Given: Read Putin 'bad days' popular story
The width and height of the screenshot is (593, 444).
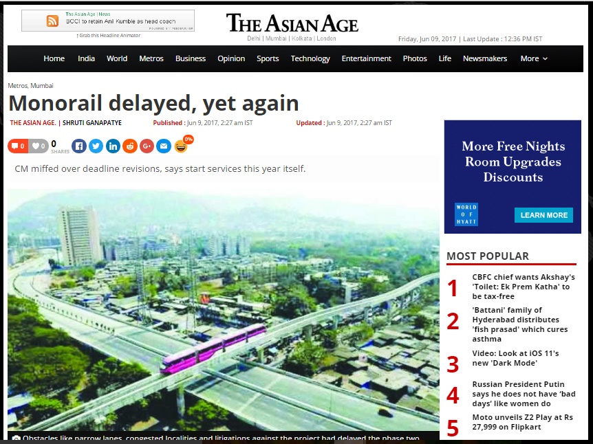Looking at the screenshot, I should tap(524, 394).
